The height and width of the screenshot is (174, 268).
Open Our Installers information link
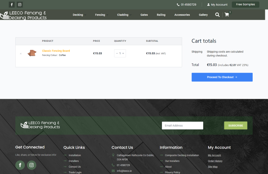tap(172, 161)
